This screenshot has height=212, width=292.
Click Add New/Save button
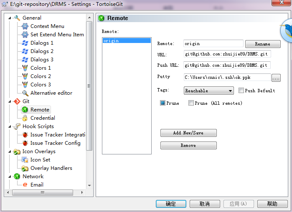tap(188, 133)
